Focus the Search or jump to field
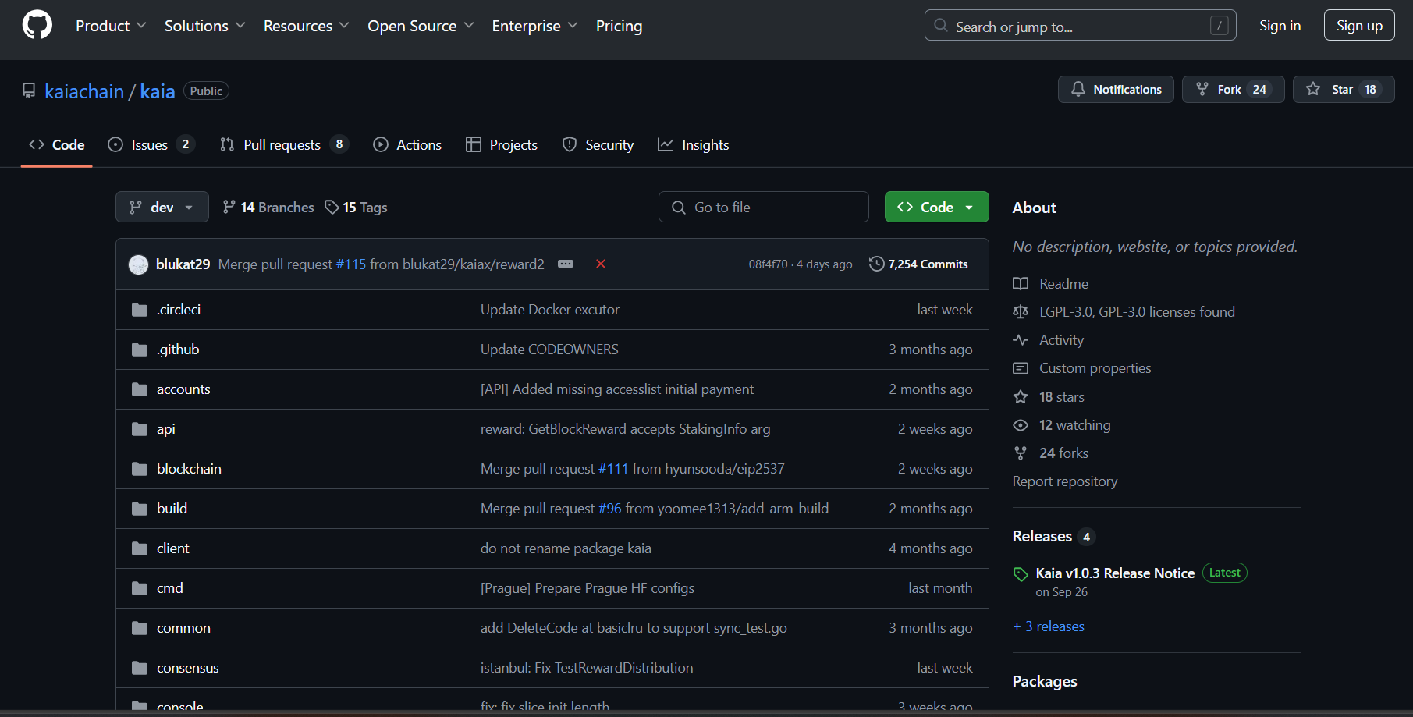1413x717 pixels. [x=1081, y=25]
